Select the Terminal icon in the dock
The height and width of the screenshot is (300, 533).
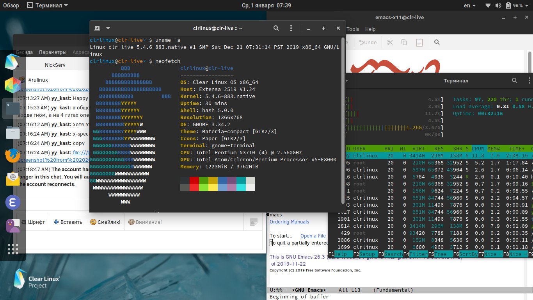12,108
